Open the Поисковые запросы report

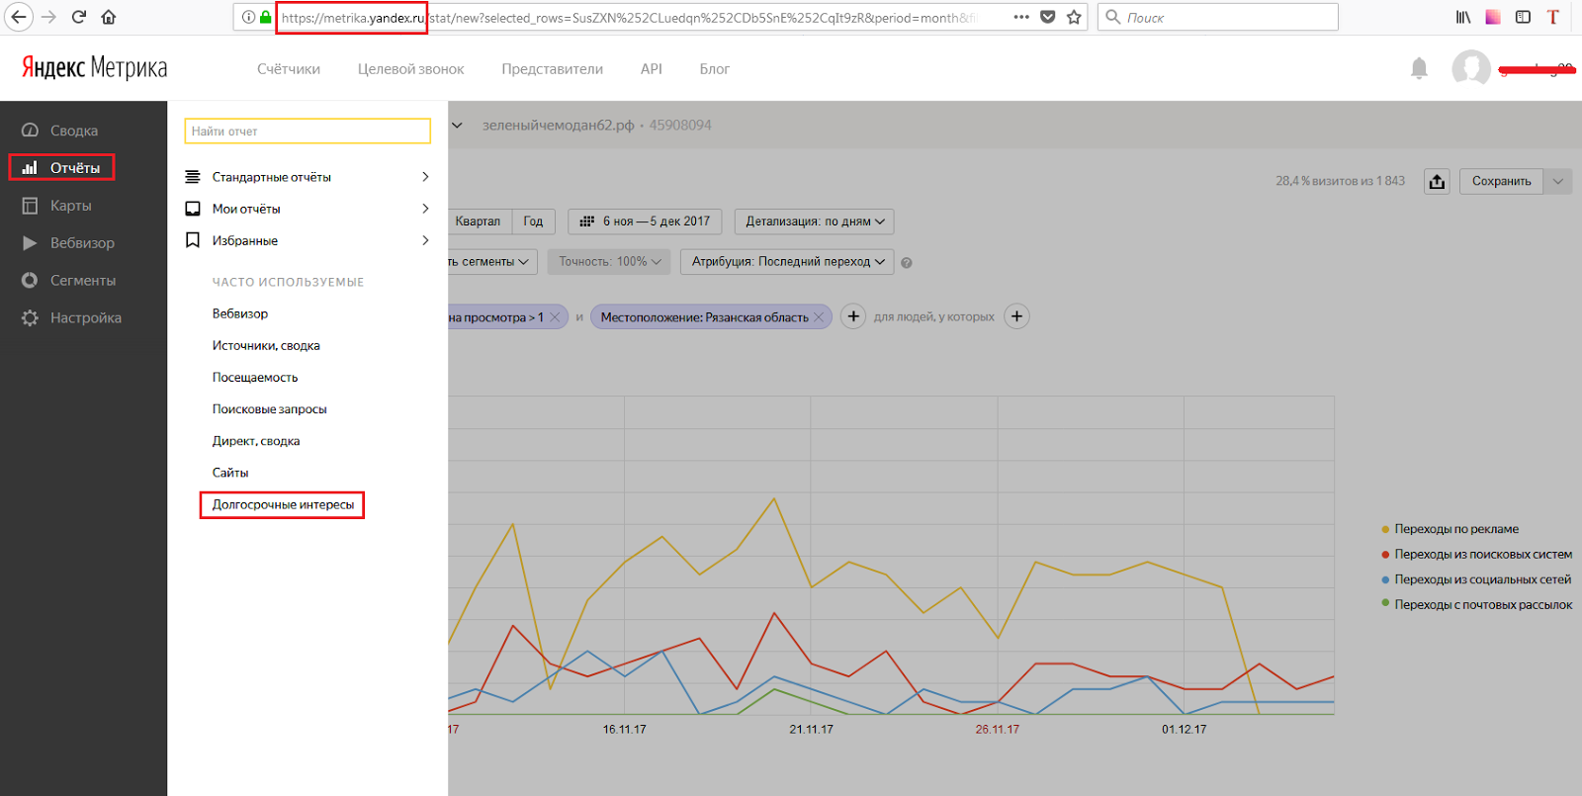click(269, 409)
